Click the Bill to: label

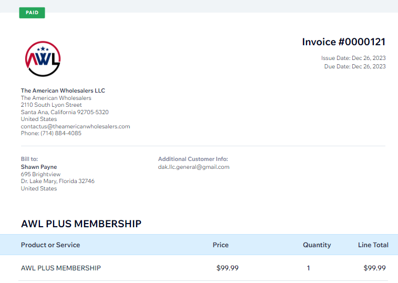29,159
